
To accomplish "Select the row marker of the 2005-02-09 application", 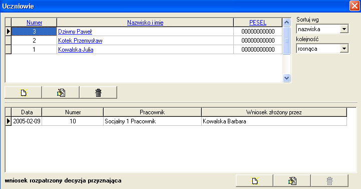I will coord(9,121).
